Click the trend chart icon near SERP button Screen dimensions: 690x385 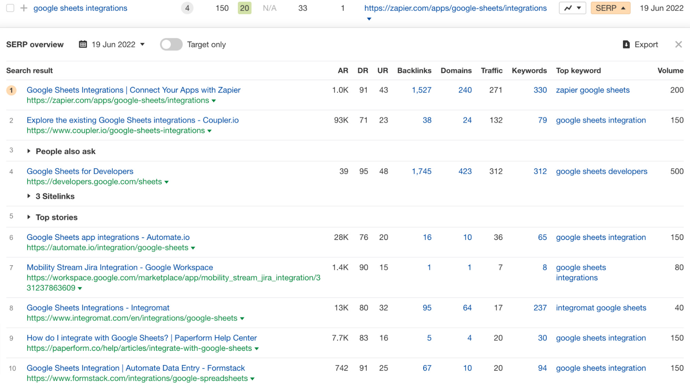568,8
